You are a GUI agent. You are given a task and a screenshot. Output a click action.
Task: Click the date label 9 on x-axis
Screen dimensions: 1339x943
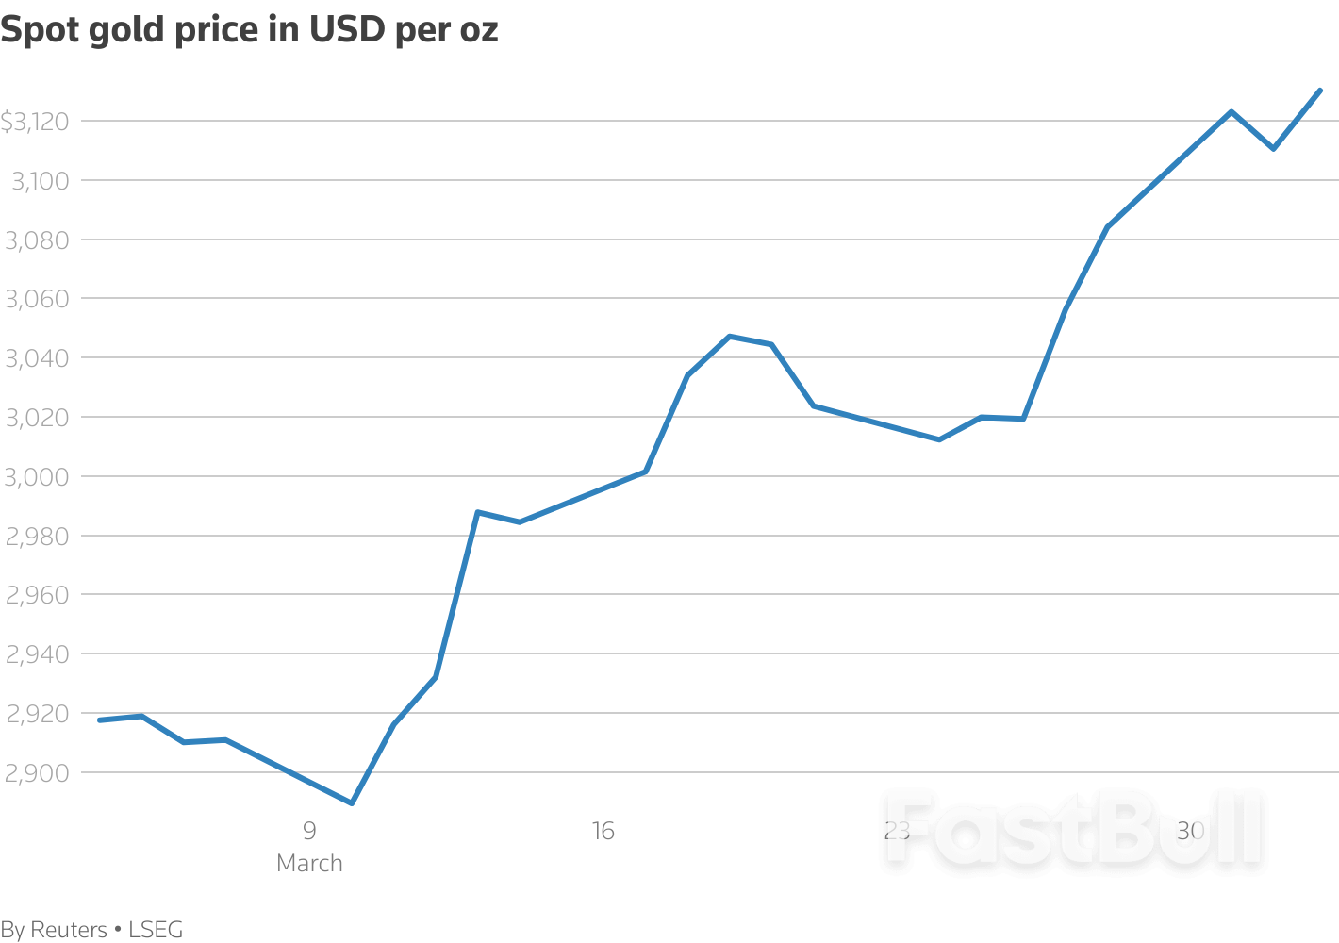click(x=309, y=831)
